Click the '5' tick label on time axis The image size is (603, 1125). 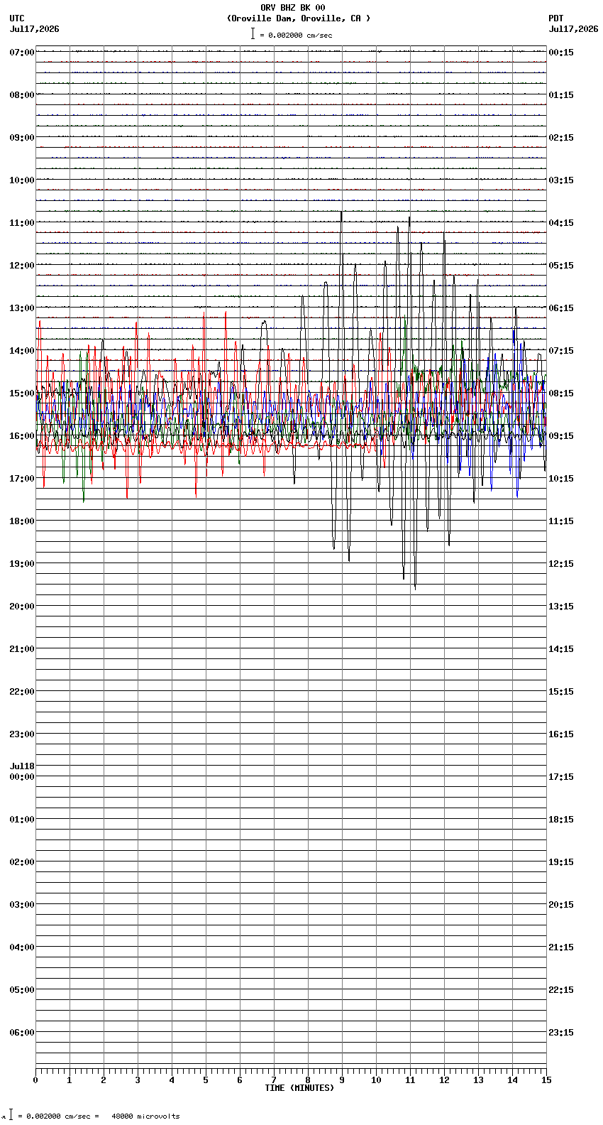point(206,1080)
